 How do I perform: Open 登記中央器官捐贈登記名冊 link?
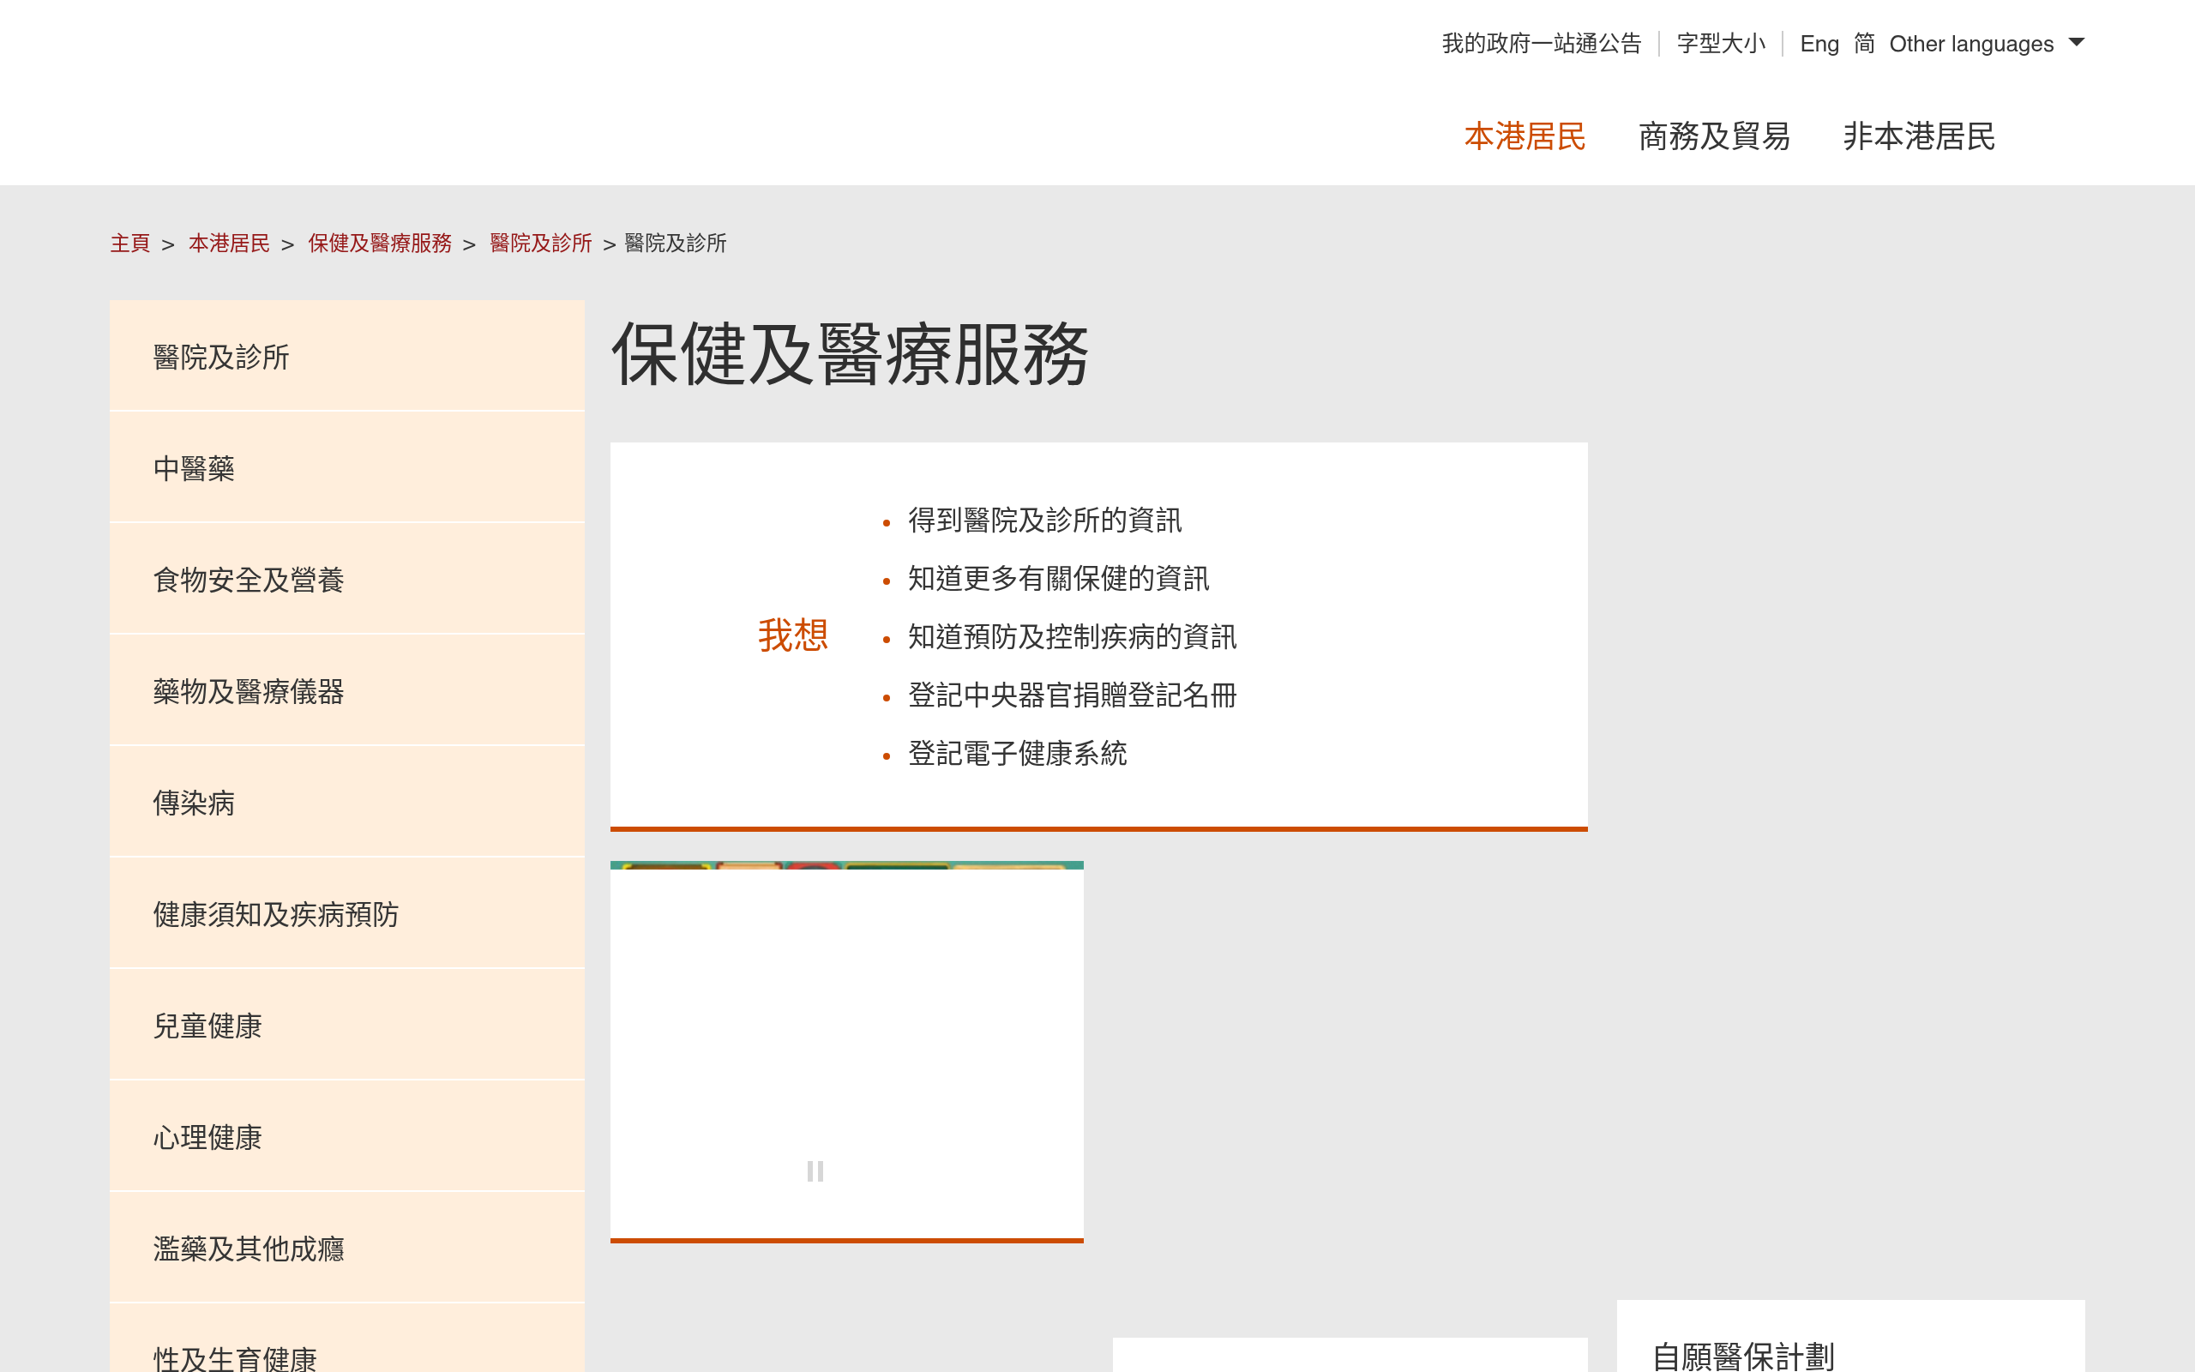pos(1073,696)
